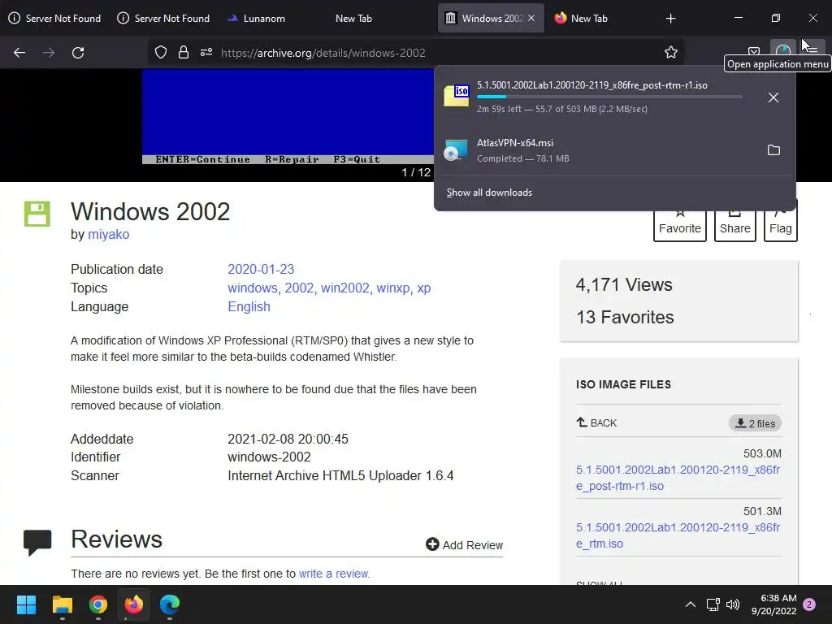Click the 4,171 Views statistic
Image resolution: width=832 pixels, height=624 pixels.
click(x=624, y=285)
